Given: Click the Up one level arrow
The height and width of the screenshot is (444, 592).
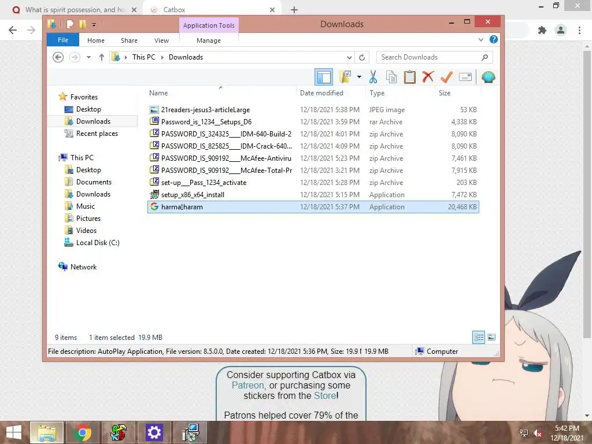Looking at the screenshot, I should click(x=102, y=57).
